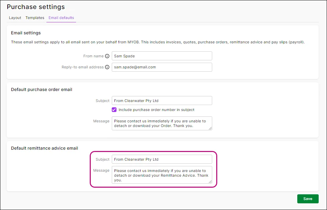
Task: Open the Layout tab
Action: point(15,18)
